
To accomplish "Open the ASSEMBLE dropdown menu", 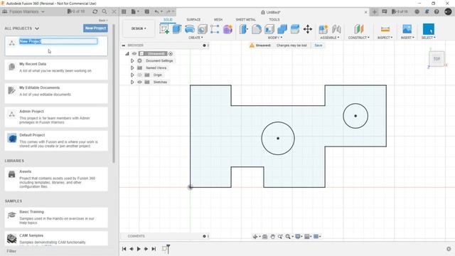I will [x=330, y=38].
